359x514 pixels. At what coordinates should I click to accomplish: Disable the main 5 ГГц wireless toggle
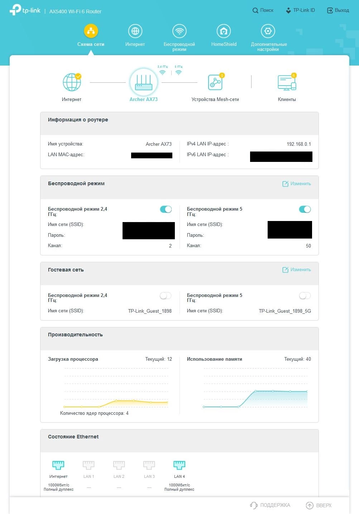point(305,209)
